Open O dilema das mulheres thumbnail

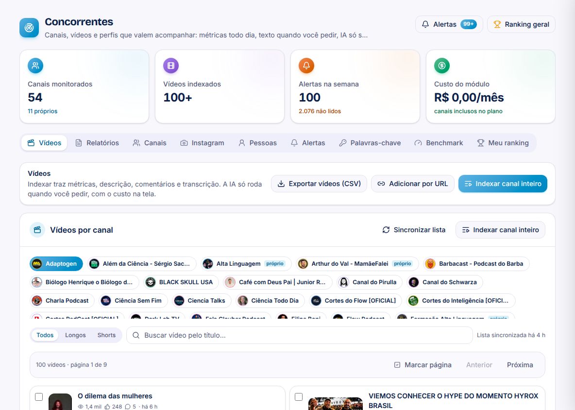pos(60,402)
